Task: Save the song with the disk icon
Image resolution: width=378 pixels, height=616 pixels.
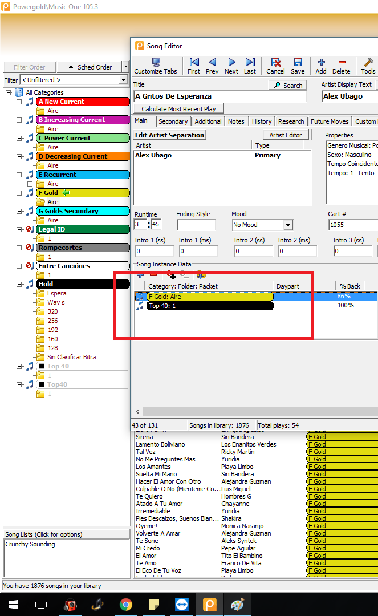Action: pyautogui.click(x=298, y=66)
